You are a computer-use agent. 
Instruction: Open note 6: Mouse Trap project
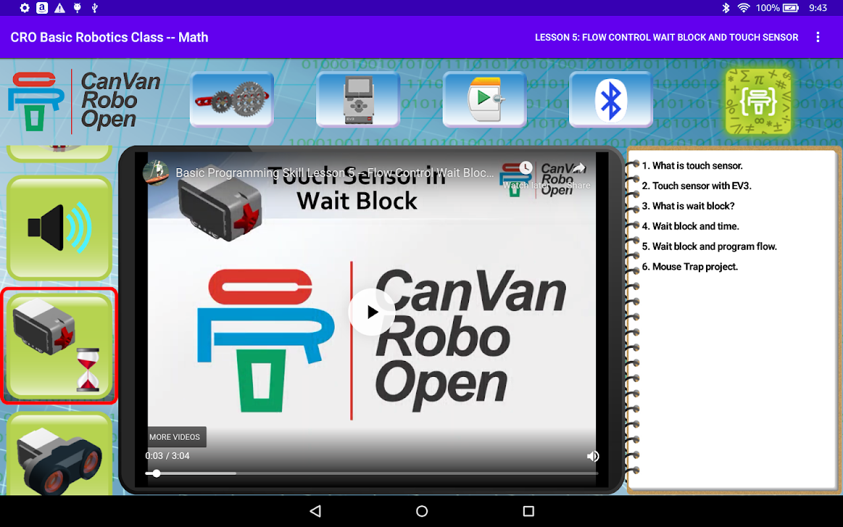click(x=690, y=267)
